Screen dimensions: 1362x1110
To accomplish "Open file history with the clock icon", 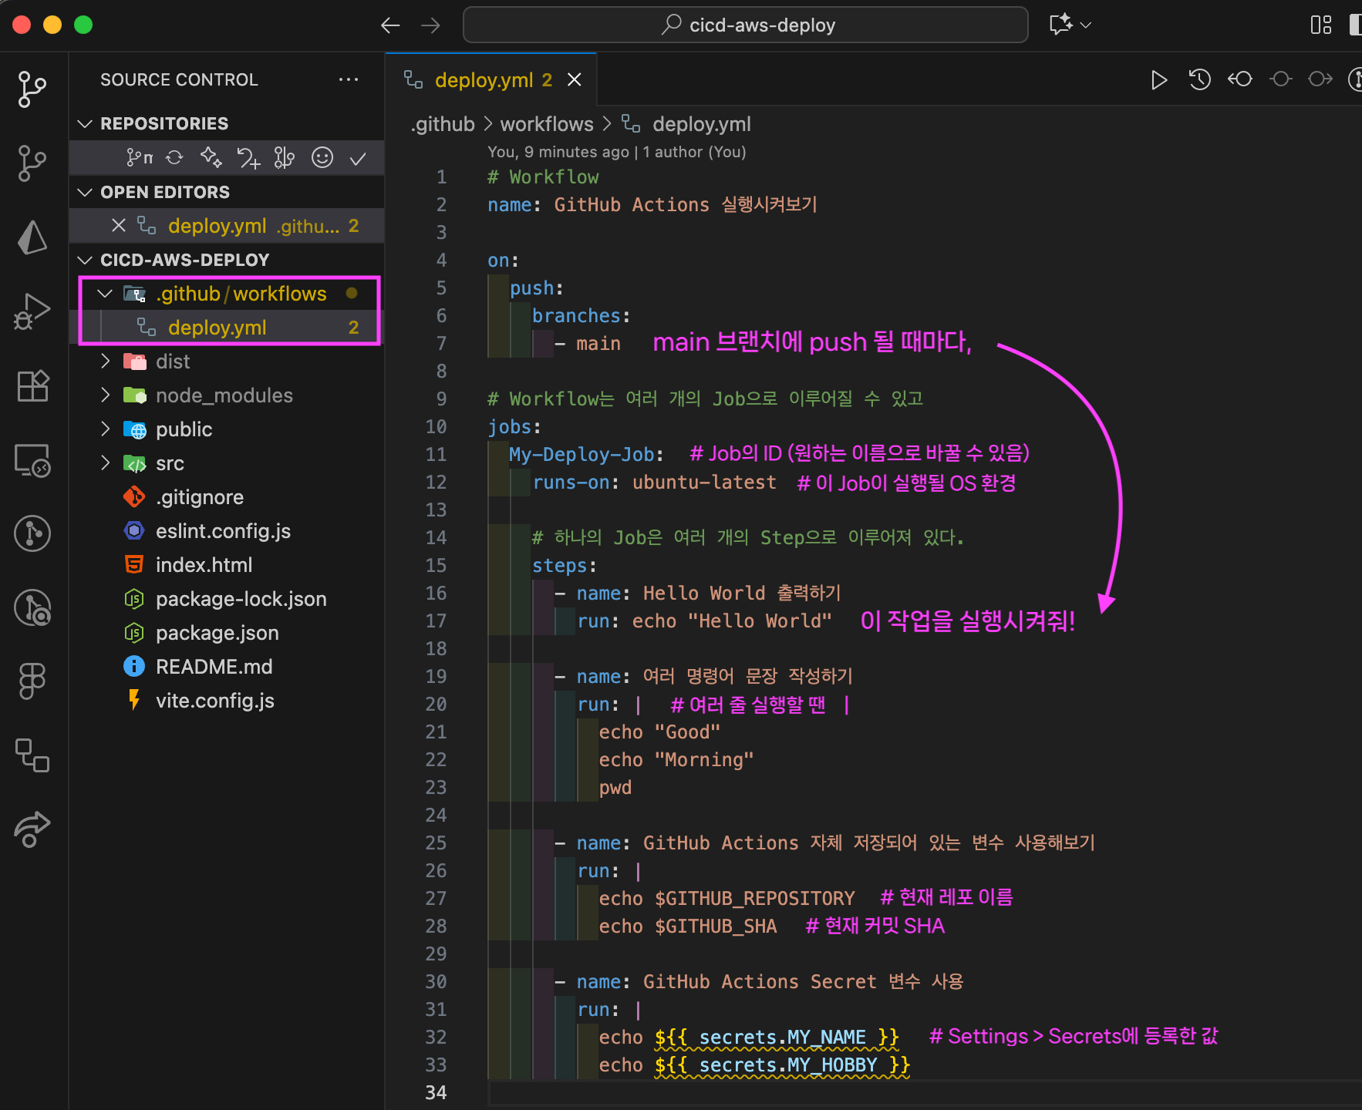I will (x=1199, y=79).
